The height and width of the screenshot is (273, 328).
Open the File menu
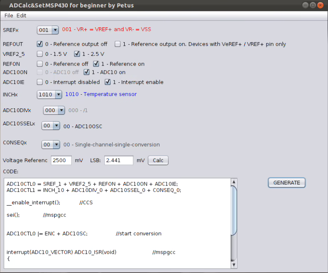9,15
